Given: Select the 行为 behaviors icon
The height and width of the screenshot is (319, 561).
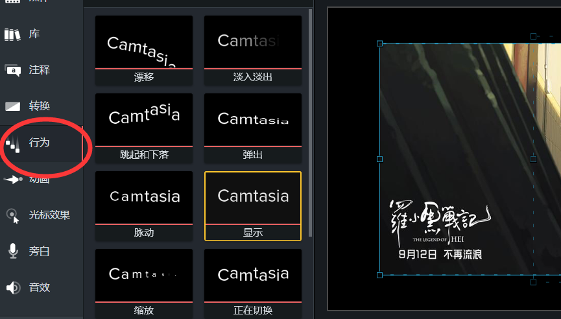Looking at the screenshot, I should pos(13,144).
